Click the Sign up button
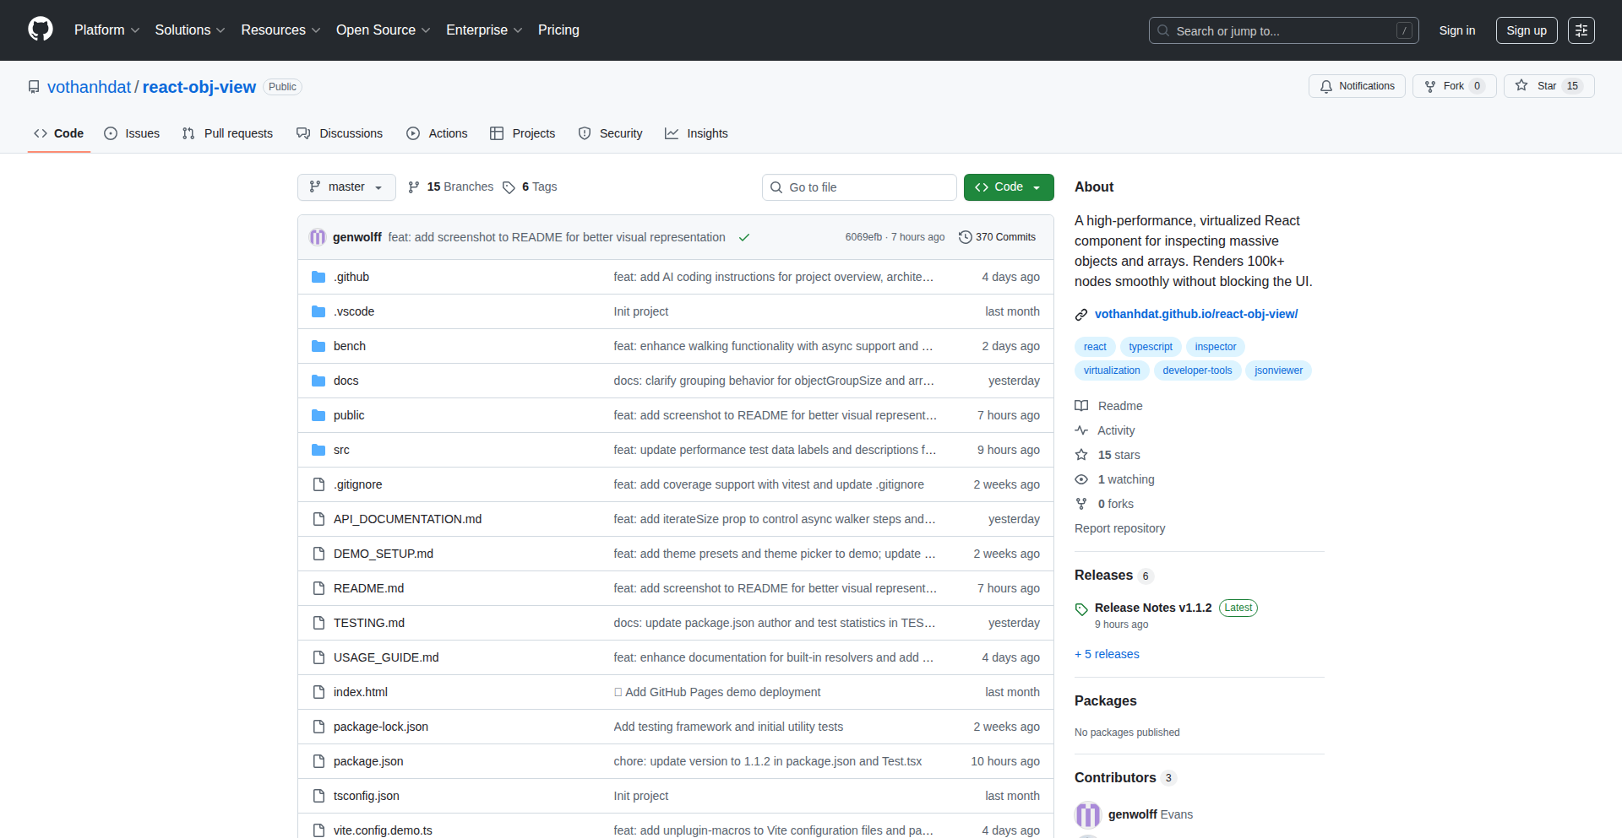 1526,30
